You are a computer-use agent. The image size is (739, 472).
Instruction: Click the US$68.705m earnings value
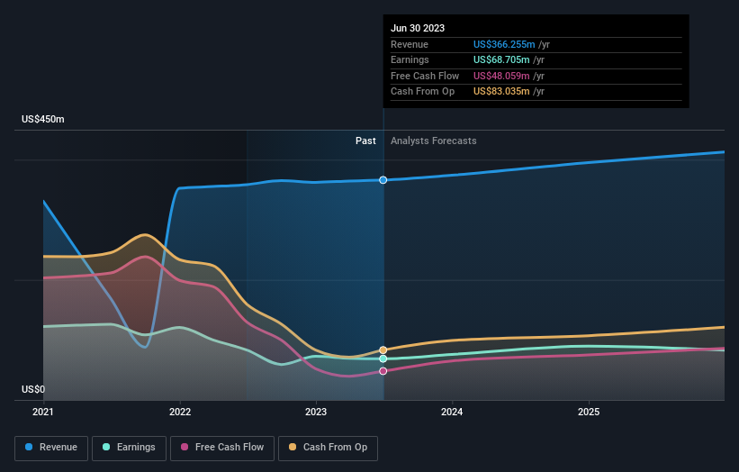tap(501, 59)
